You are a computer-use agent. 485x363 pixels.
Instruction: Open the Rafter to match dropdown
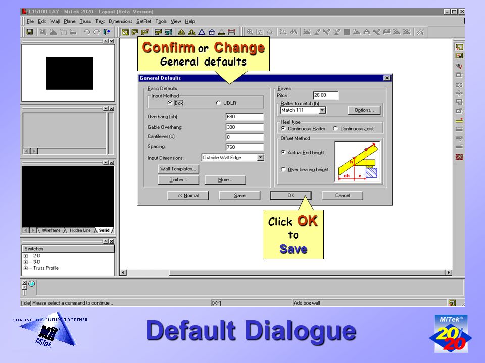coord(322,110)
